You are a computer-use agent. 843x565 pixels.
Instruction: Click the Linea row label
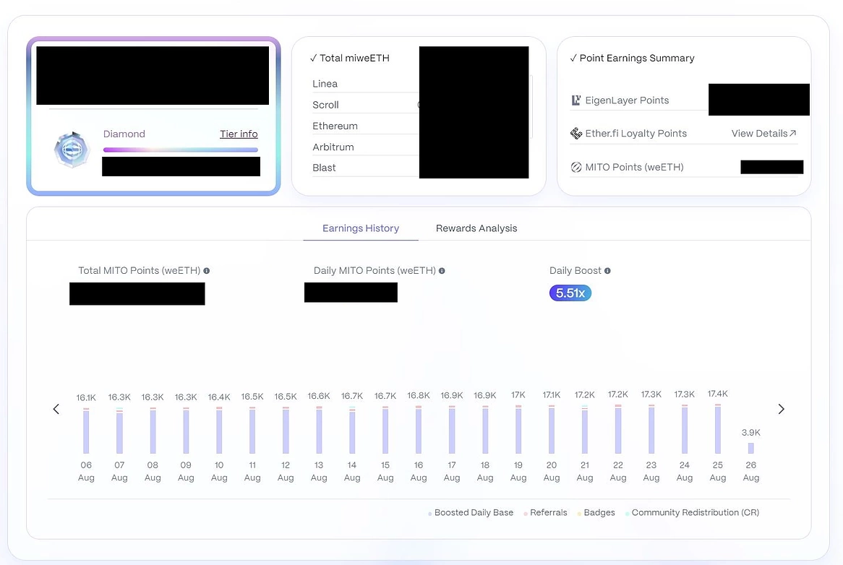click(325, 84)
